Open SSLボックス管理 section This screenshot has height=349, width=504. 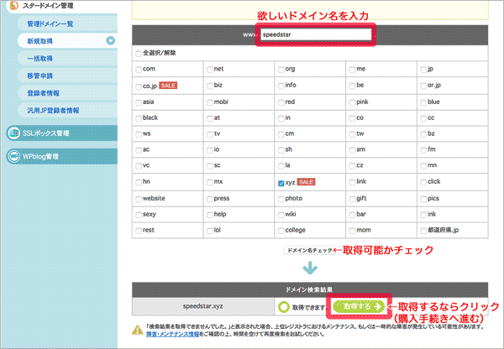coord(61,133)
